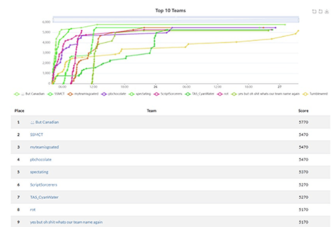Hide ScriptSorcerers series in legend

[x=168, y=94]
